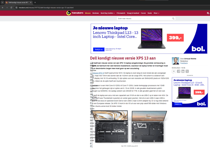Focus the Zoek naar nieuws search field
Screen dimensions: 210x148
click(x=144, y=18)
